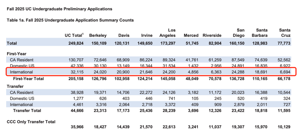Click the 'Merced' column header

(191, 35)
